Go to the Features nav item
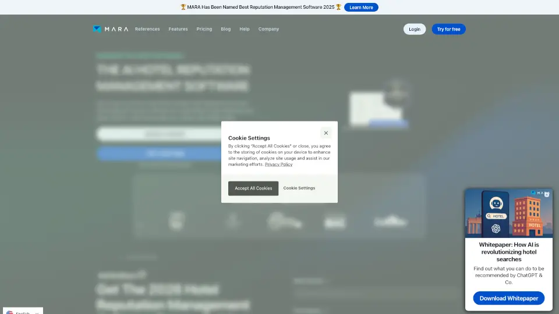Image resolution: width=559 pixels, height=314 pixels. (178, 29)
